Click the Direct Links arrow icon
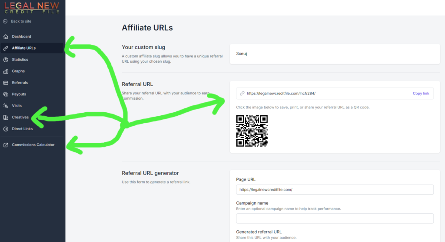This screenshot has height=242, width=445. point(6,129)
